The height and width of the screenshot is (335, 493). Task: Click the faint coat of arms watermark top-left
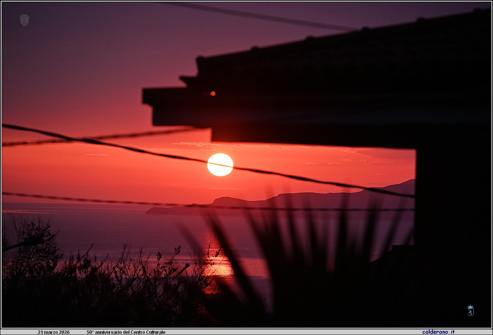pyautogui.click(x=24, y=20)
